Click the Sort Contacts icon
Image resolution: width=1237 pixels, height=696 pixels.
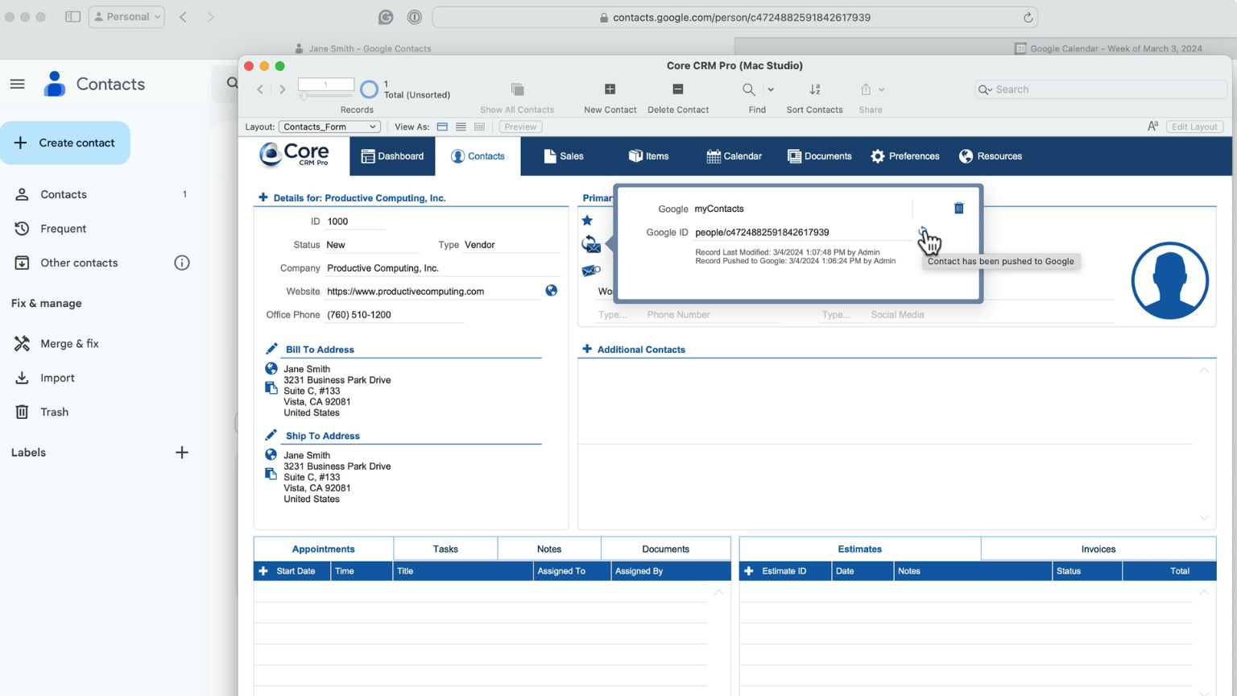click(814, 89)
